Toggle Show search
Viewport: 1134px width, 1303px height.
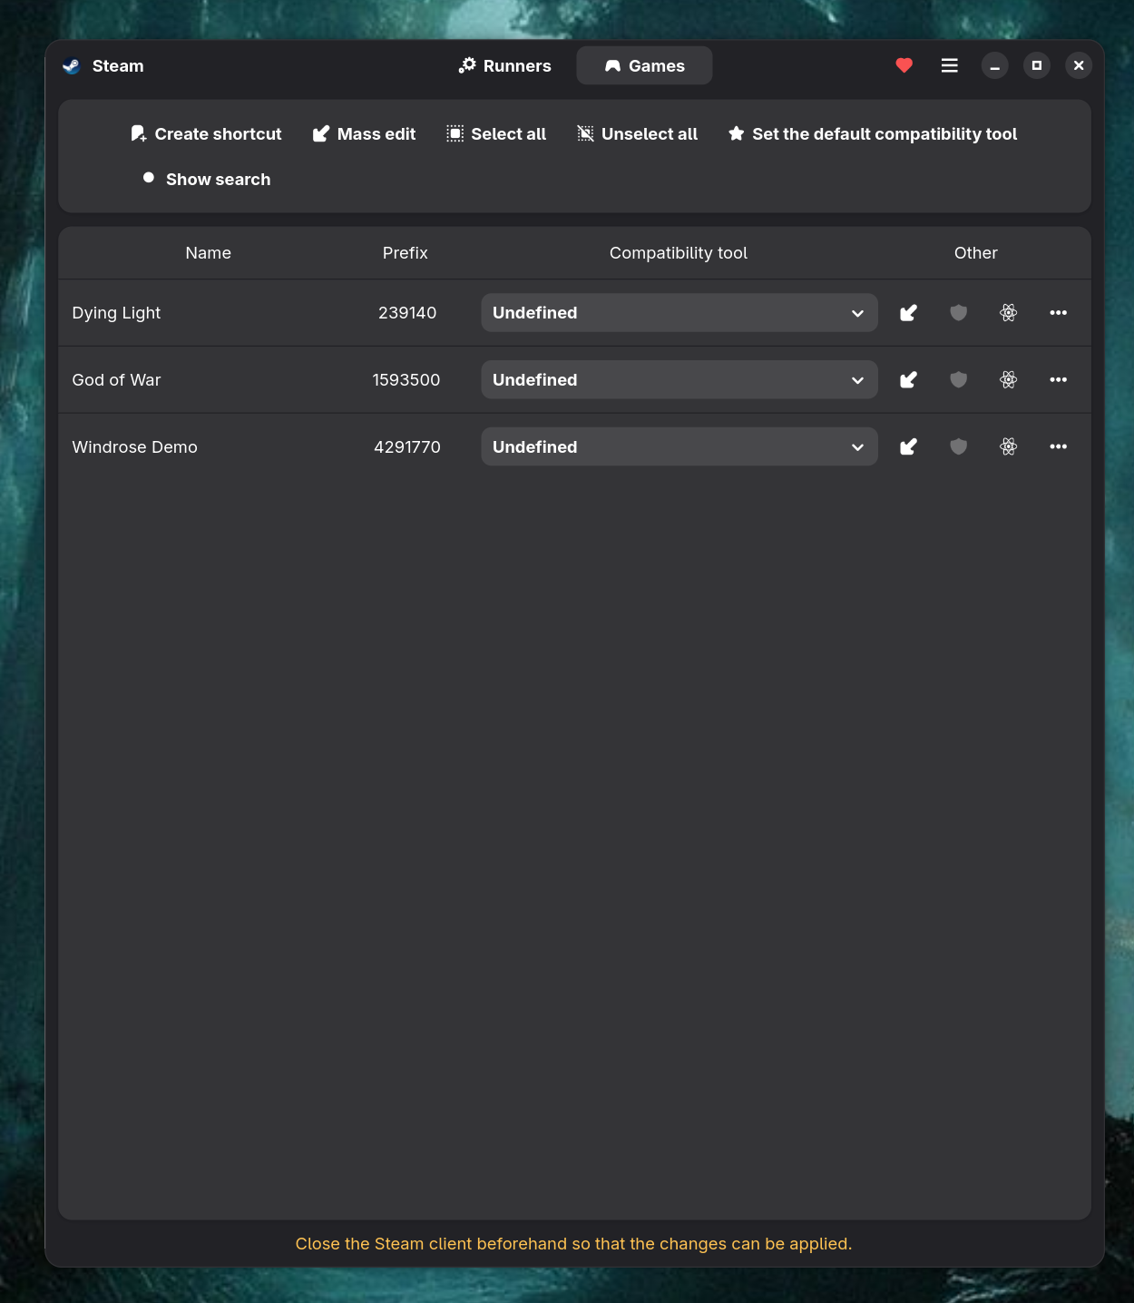(207, 180)
